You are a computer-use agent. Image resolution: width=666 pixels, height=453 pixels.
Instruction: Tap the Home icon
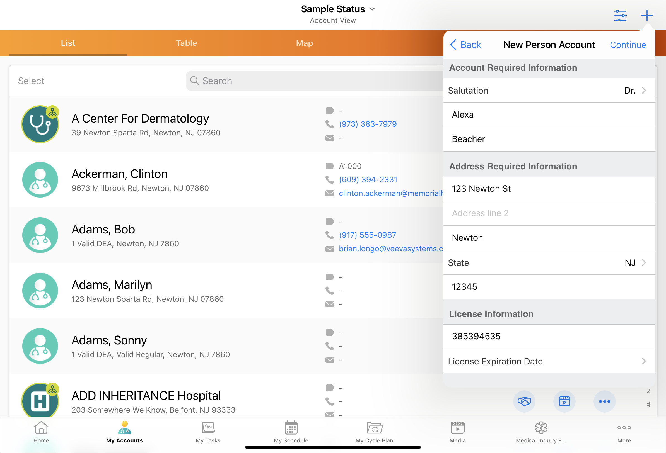click(x=41, y=432)
